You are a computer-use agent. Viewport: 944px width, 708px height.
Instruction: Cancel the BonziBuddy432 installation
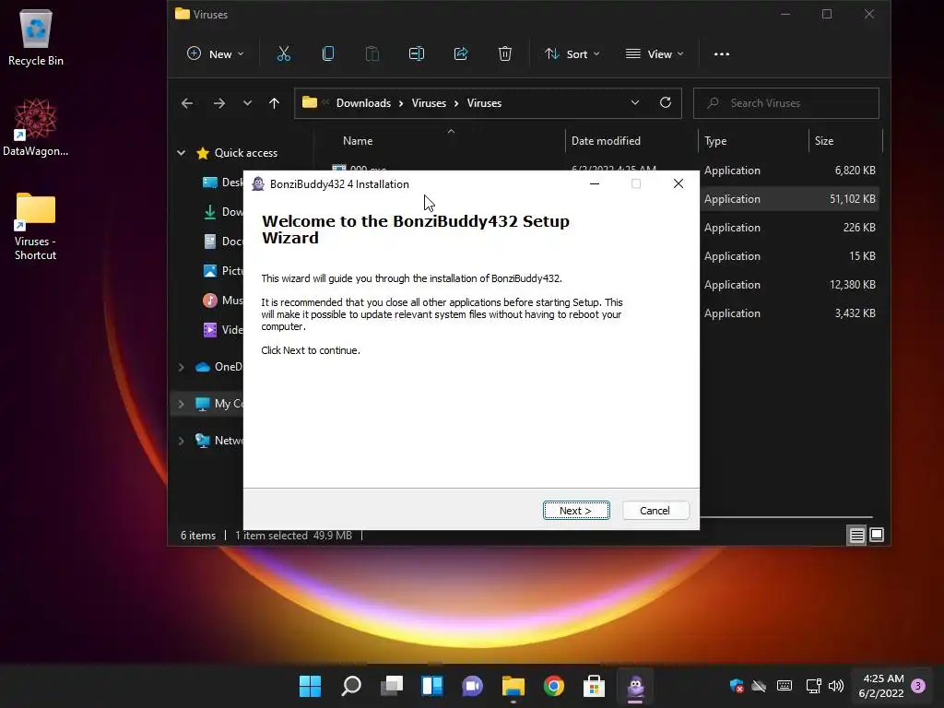[655, 511]
